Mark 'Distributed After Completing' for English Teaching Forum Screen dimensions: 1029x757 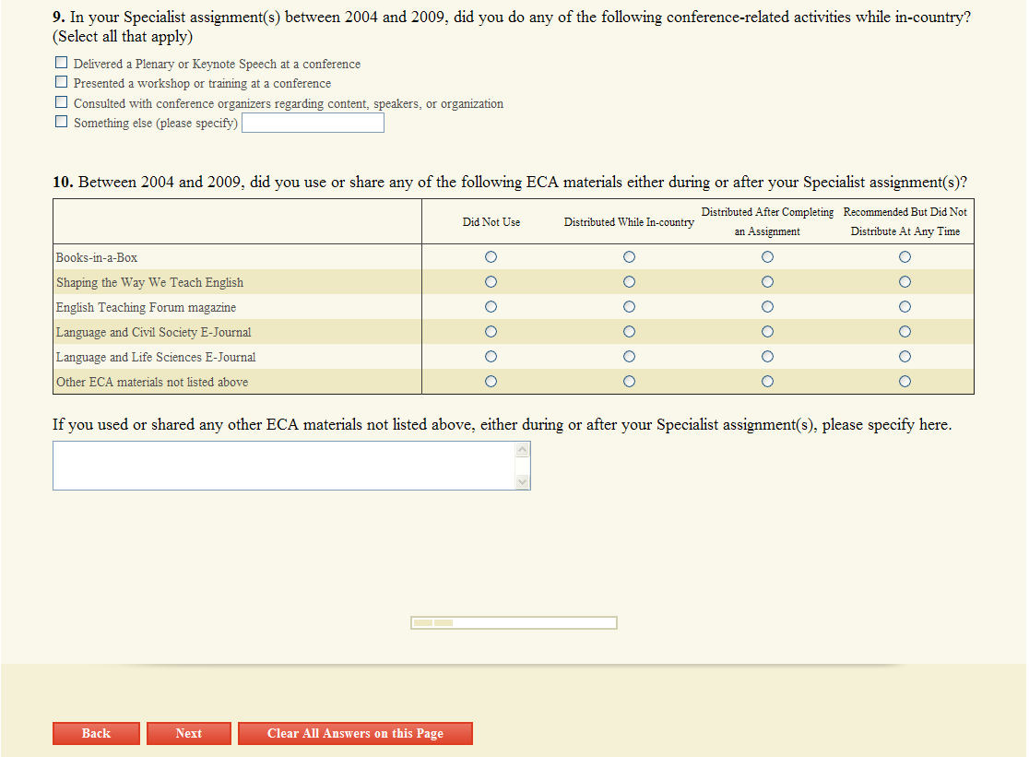click(x=767, y=307)
